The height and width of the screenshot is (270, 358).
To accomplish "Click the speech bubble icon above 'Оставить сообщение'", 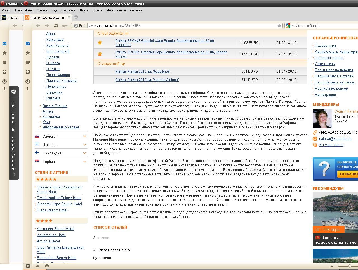I will pos(14,92).
